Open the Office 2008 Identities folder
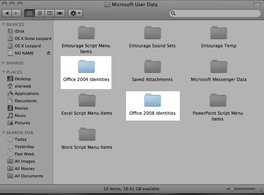Viewport: 264px width, 195px height. click(x=153, y=101)
